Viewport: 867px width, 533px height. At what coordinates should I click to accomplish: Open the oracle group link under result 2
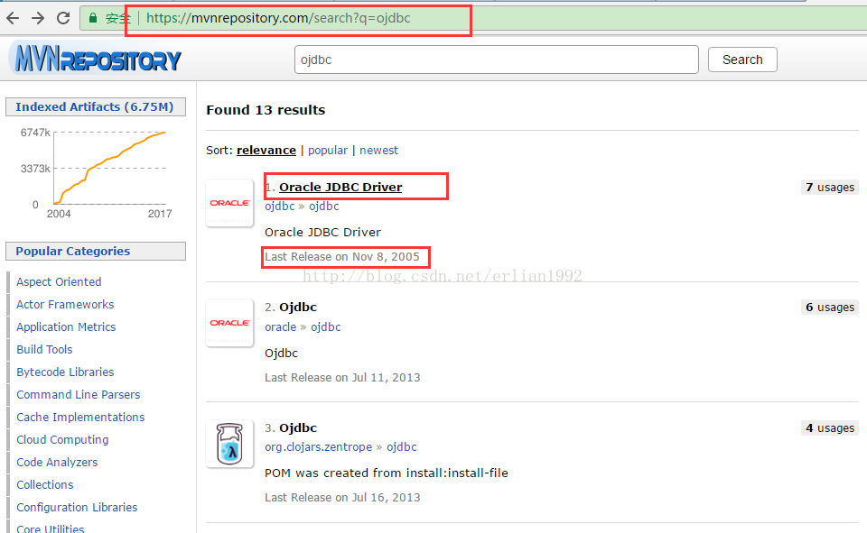(280, 327)
